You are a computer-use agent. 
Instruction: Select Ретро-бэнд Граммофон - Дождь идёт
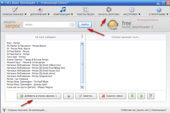click(x=27, y=84)
